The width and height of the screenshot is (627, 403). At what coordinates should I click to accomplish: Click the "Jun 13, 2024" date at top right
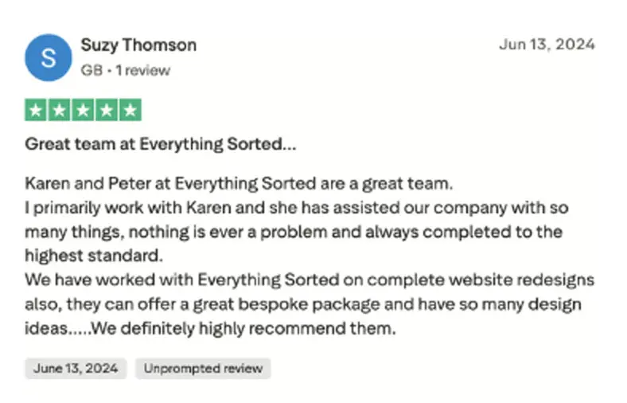coord(547,45)
